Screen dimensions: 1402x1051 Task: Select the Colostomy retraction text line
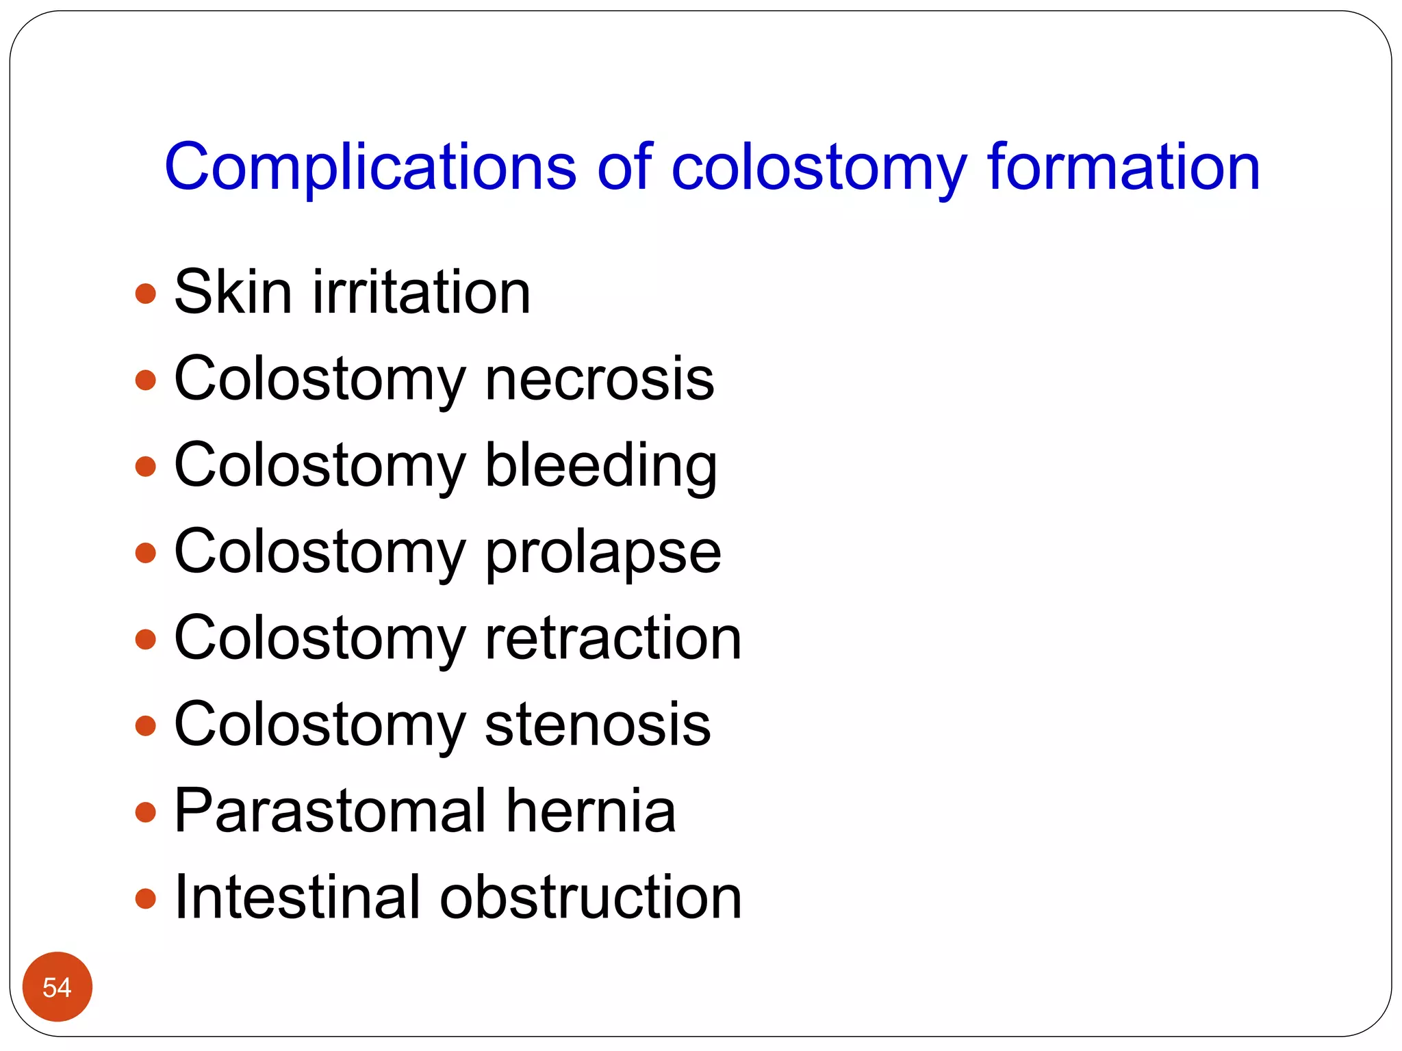pos(458,640)
